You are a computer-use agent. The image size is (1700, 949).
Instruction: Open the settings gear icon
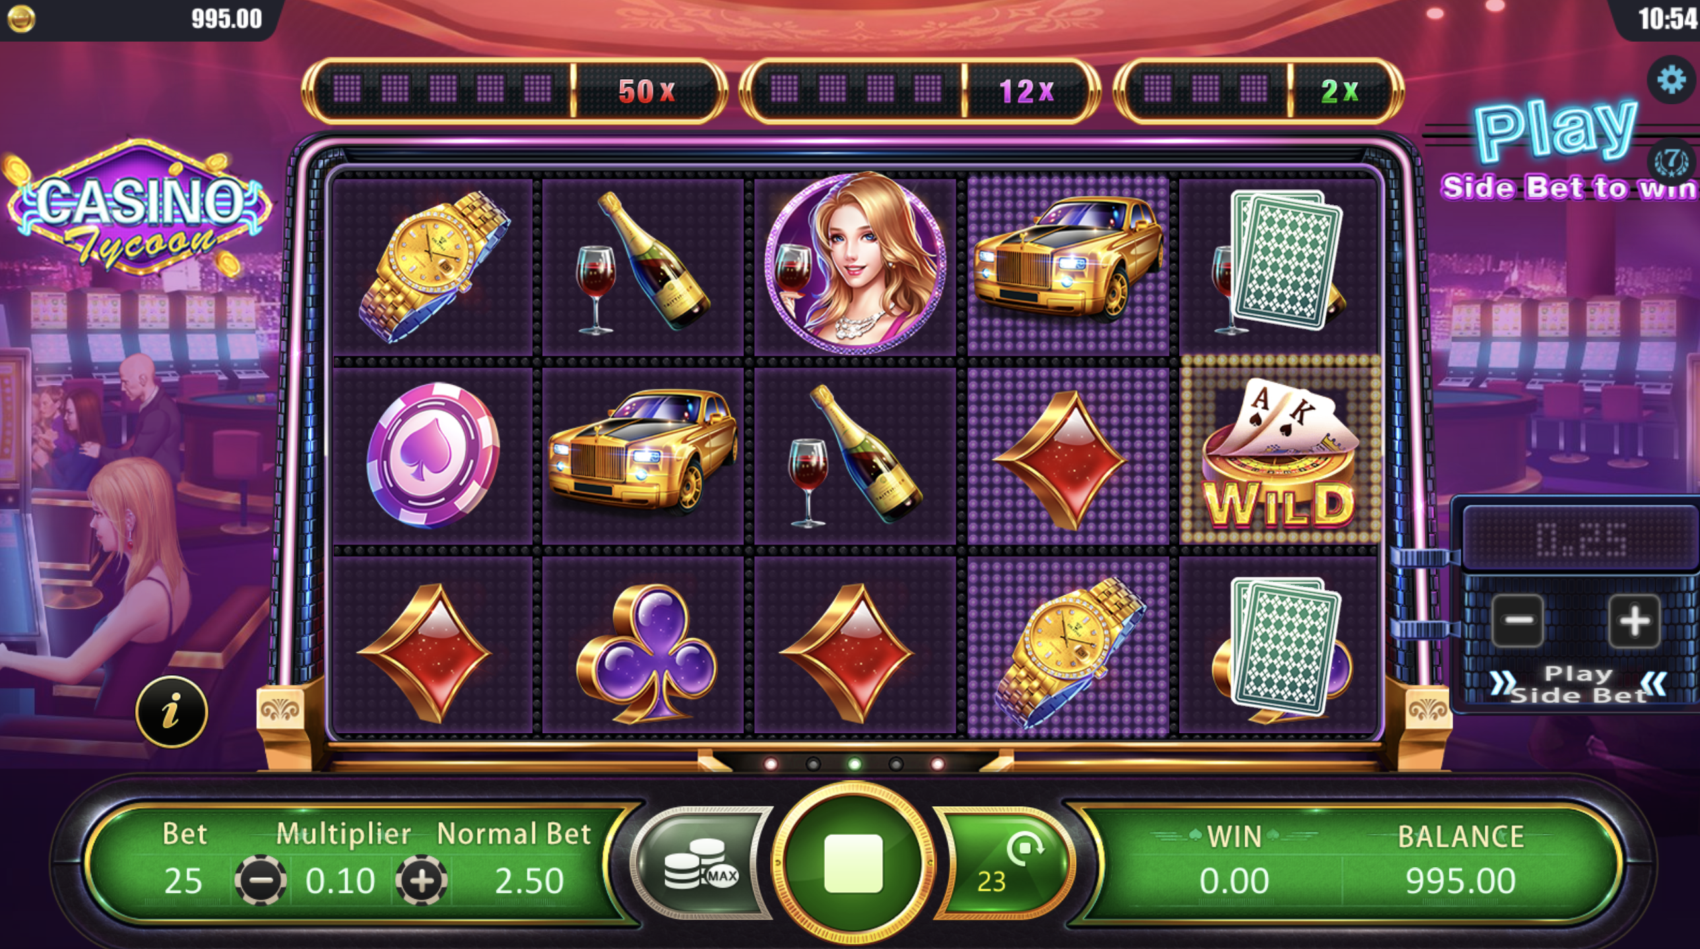click(1671, 79)
